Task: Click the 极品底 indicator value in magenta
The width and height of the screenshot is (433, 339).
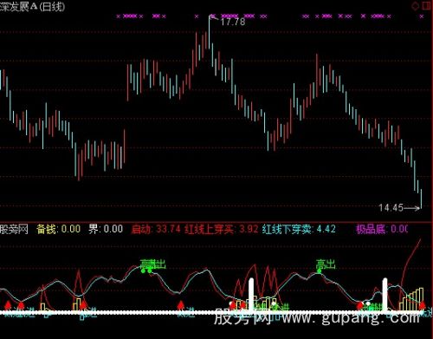Action: pos(382,230)
